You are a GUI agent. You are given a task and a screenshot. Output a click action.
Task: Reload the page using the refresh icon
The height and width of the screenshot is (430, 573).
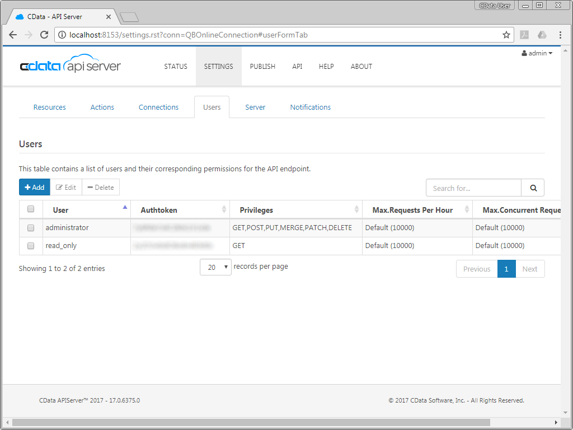[44, 35]
